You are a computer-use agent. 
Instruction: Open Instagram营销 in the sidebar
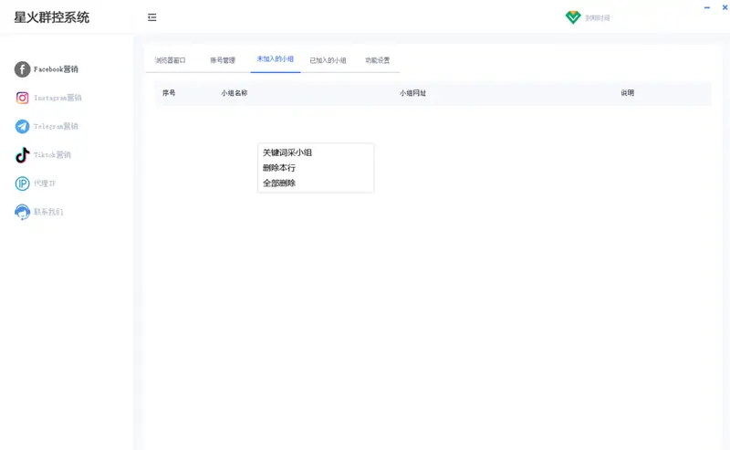click(48, 98)
